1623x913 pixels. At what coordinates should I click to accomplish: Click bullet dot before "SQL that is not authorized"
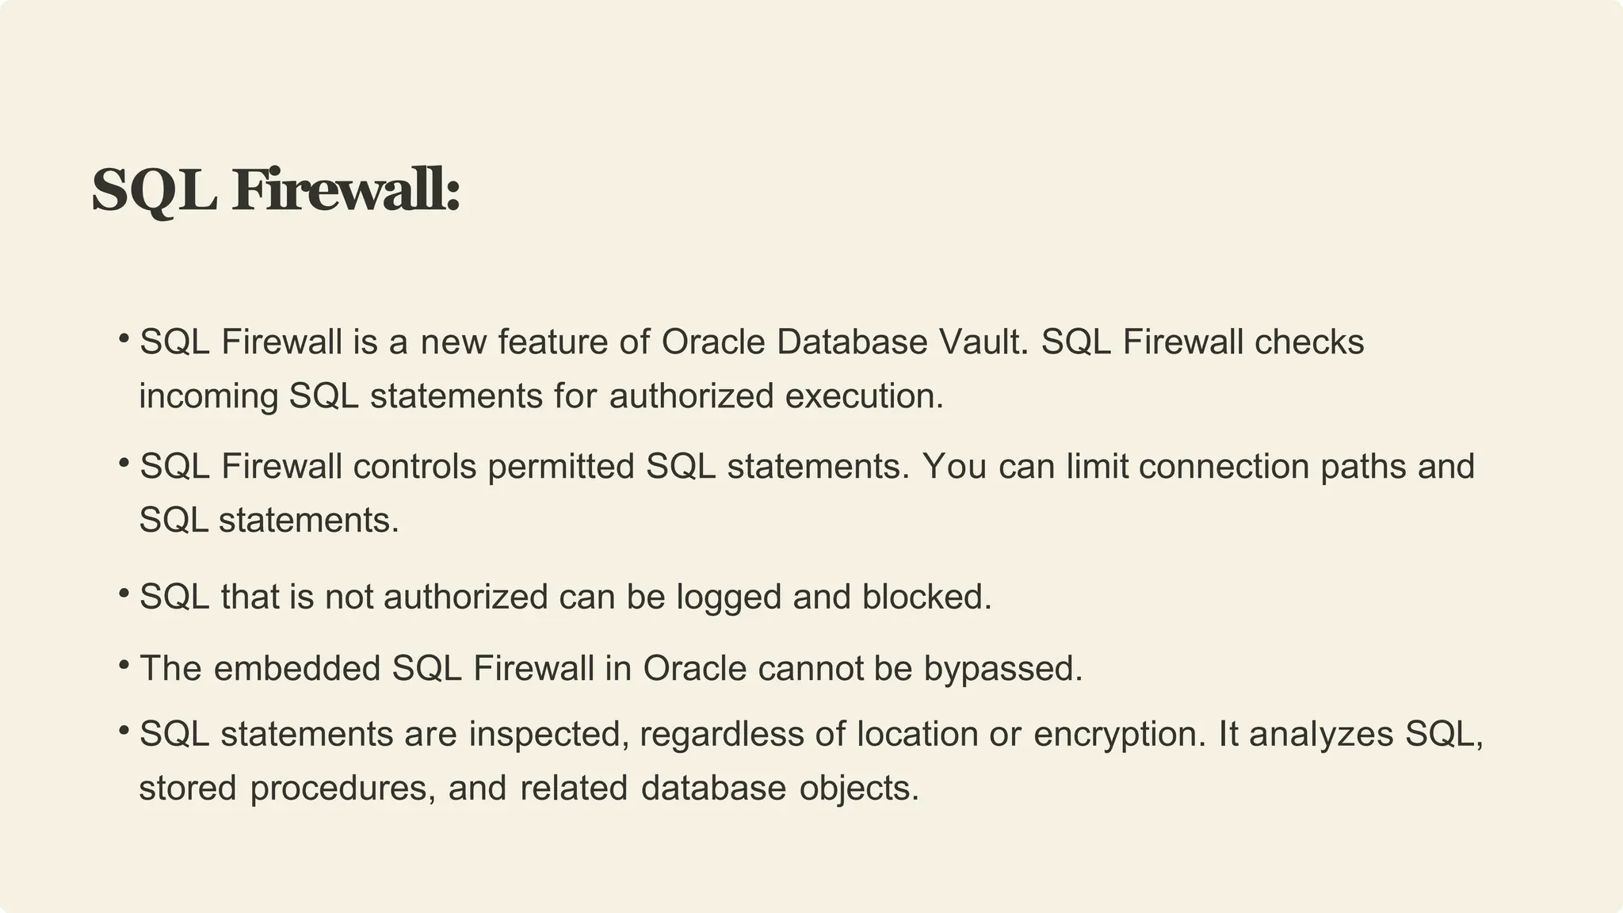click(123, 594)
